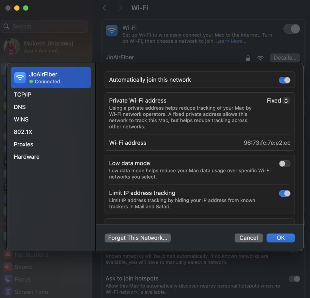Click the Forget This Network button
The width and height of the screenshot is (310, 298).
(x=138, y=238)
